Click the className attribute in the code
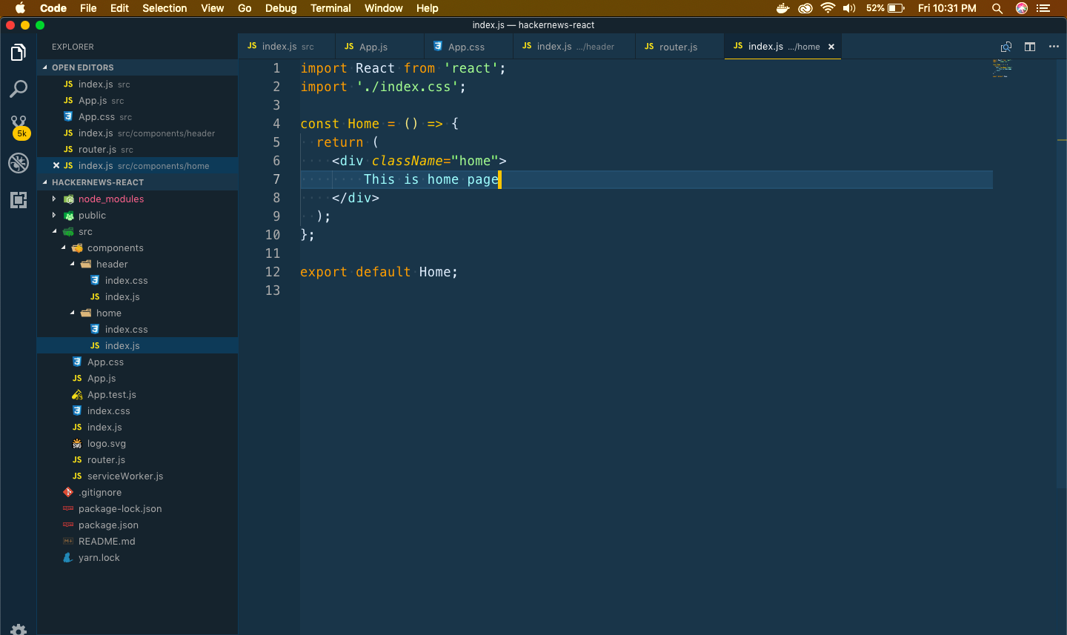This screenshot has height=635, width=1067. coord(407,161)
